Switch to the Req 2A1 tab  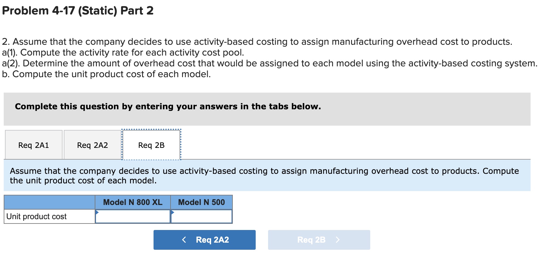click(33, 144)
